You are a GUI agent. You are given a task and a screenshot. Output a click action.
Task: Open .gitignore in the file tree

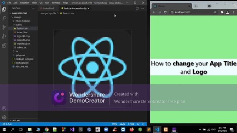pyautogui.click(x=20, y=55)
